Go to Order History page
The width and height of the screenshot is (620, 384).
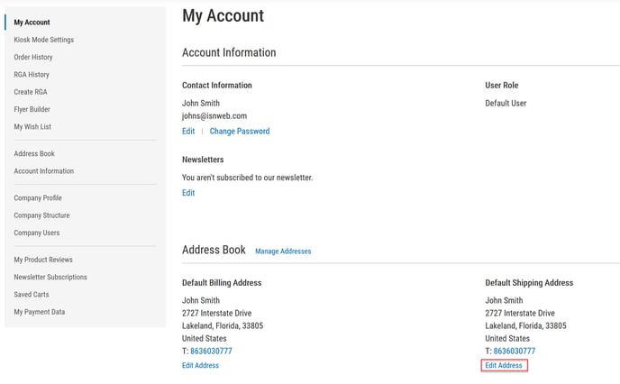[33, 58]
